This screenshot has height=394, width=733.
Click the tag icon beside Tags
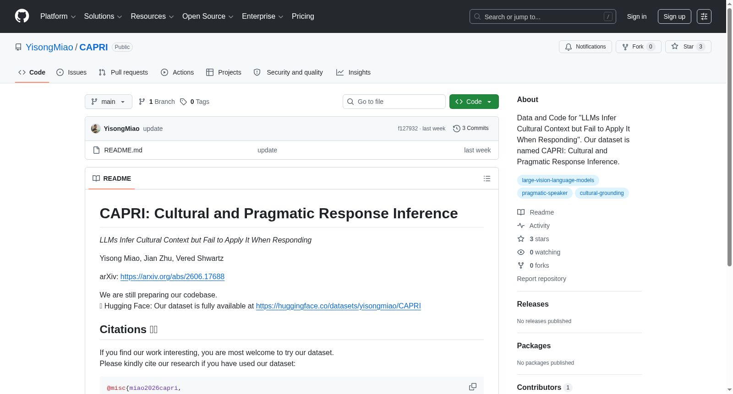183,102
